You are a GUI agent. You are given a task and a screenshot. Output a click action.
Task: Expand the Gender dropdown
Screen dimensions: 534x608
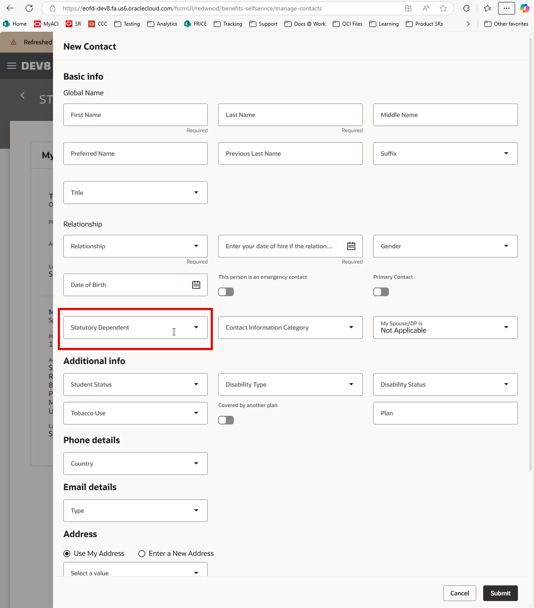445,246
